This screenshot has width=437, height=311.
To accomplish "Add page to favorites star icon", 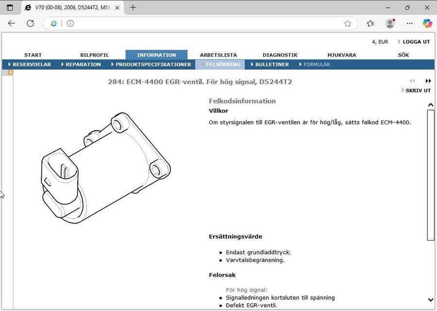I will (x=348, y=23).
